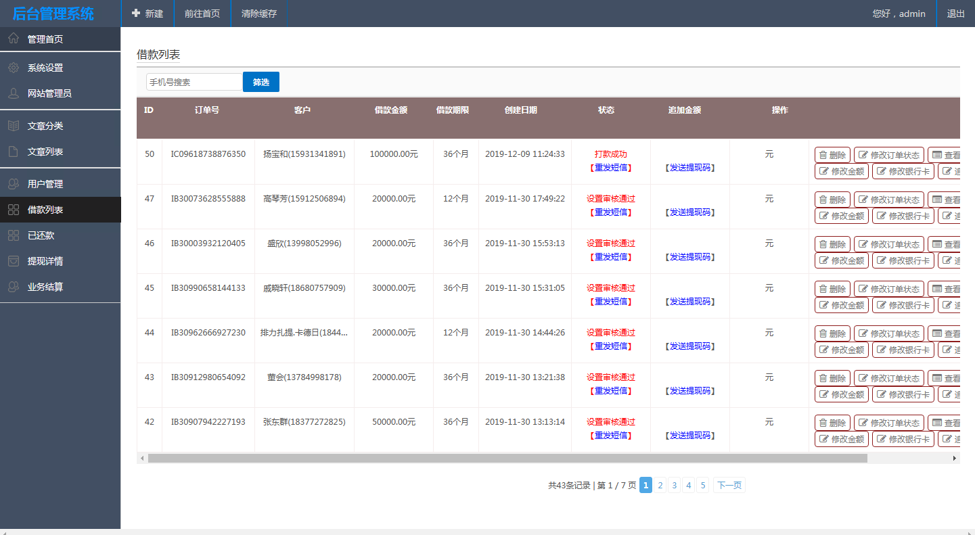Delete order of 董会
975x535 pixels.
click(832, 378)
